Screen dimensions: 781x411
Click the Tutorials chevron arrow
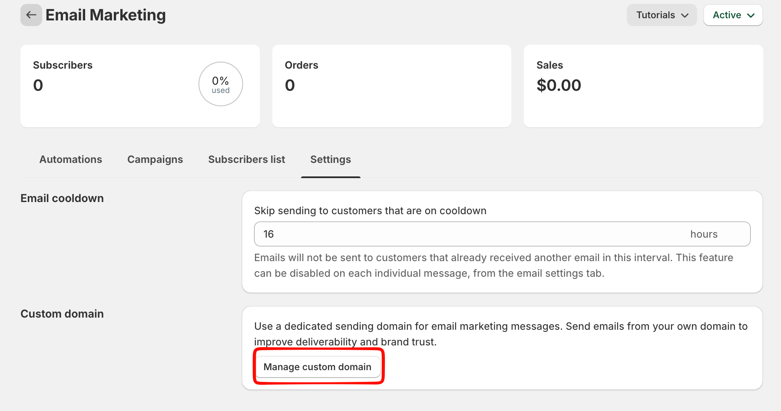click(685, 16)
